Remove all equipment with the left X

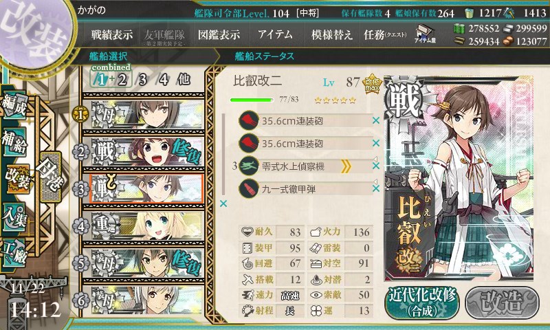pos(223,203)
